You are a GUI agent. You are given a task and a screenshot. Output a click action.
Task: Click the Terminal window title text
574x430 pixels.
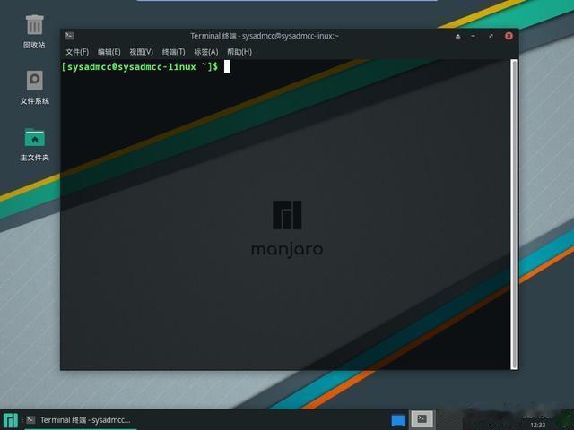pyautogui.click(x=265, y=36)
